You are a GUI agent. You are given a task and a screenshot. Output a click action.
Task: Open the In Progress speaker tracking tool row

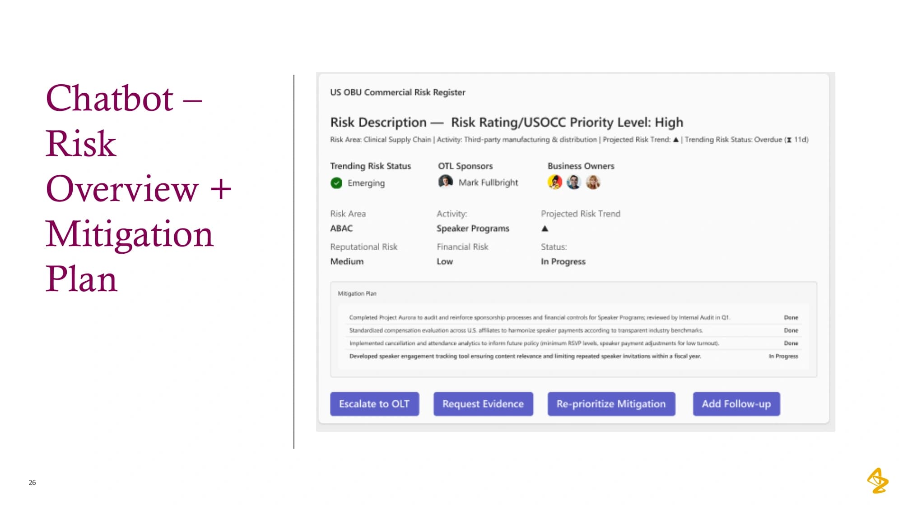(x=573, y=356)
